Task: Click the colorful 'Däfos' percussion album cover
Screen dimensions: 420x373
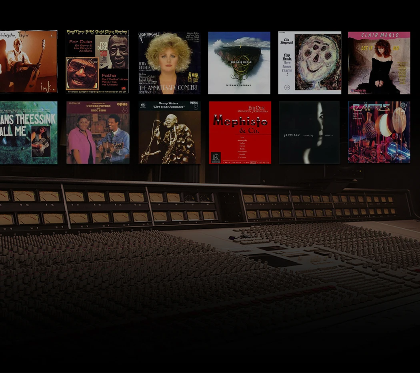Action: 379,132
